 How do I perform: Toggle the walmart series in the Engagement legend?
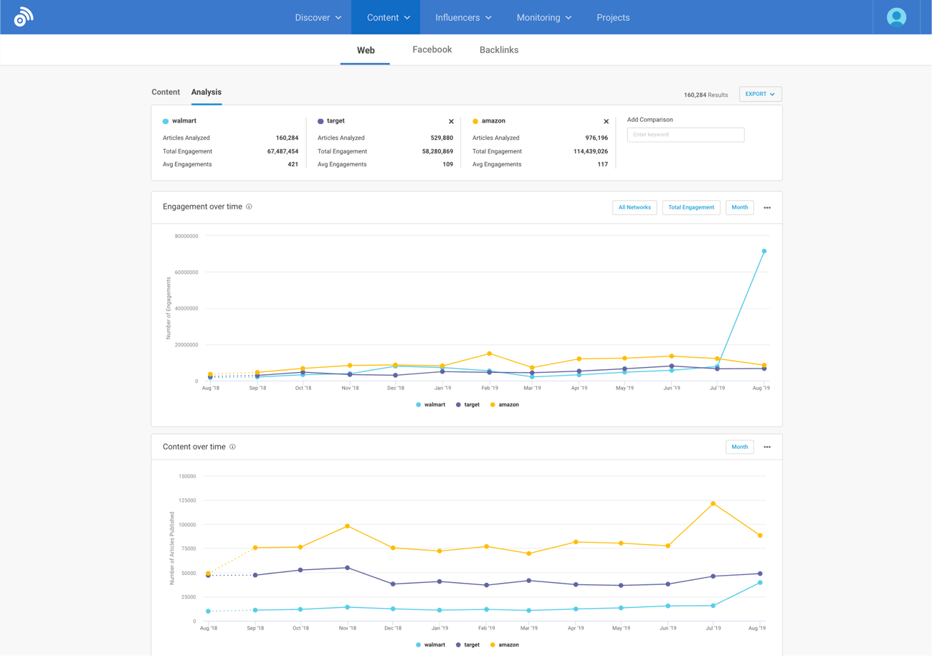(x=430, y=404)
